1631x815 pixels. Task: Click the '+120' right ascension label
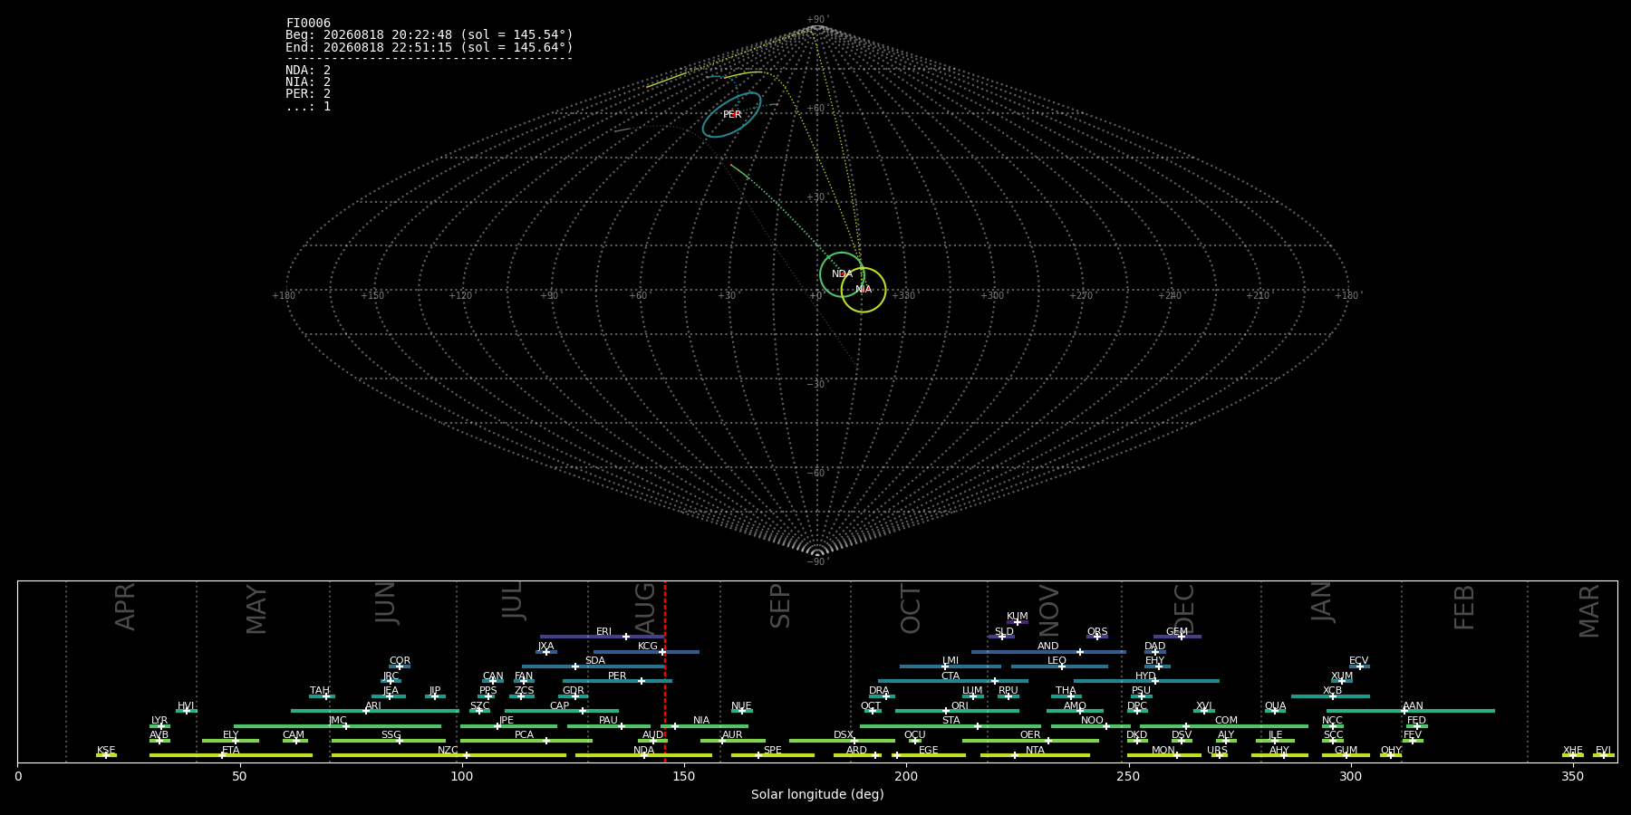[460, 296]
